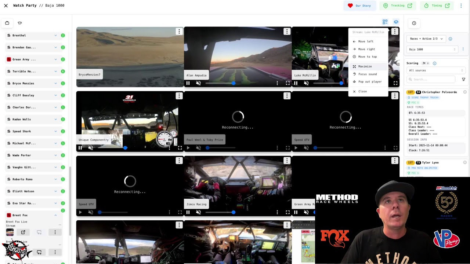This screenshot has height=264, width=470.
Task: Fullscreen the Jimco Racing stream
Action: 288,212
